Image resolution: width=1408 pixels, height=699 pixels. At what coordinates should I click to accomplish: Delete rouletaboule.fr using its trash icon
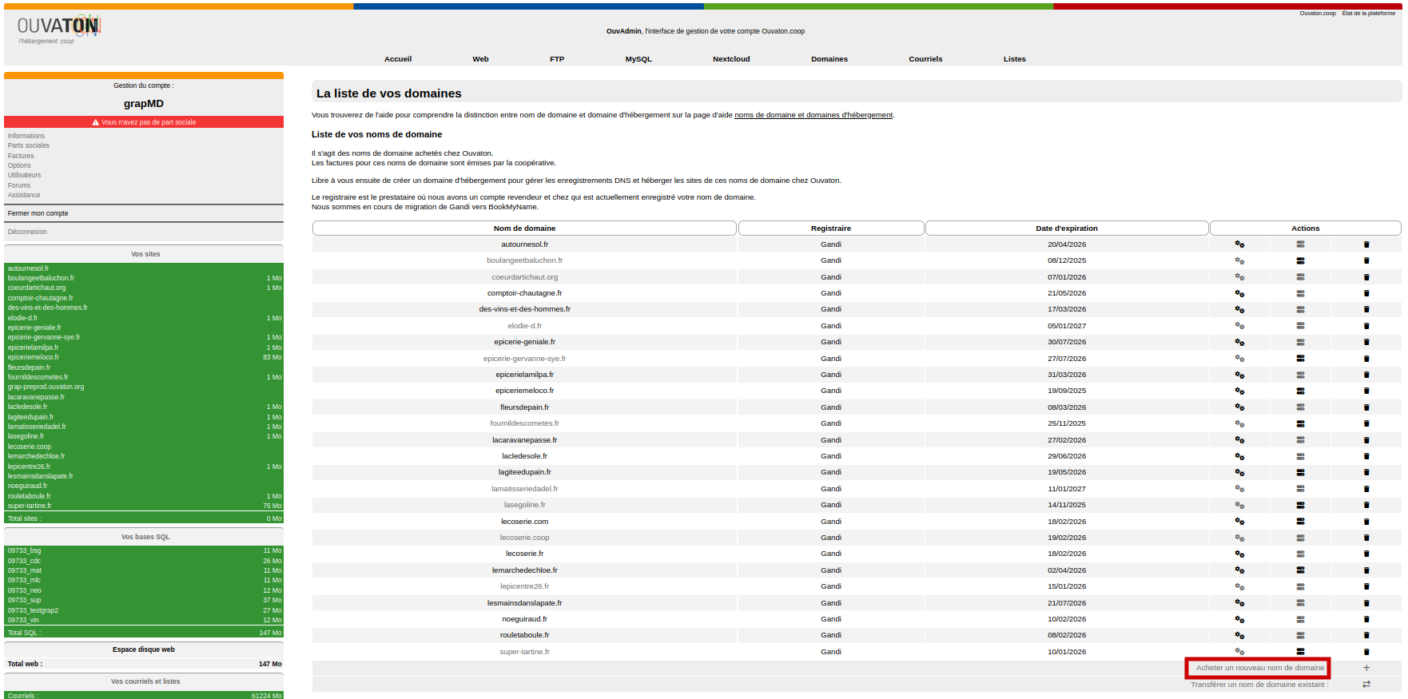coord(1366,635)
